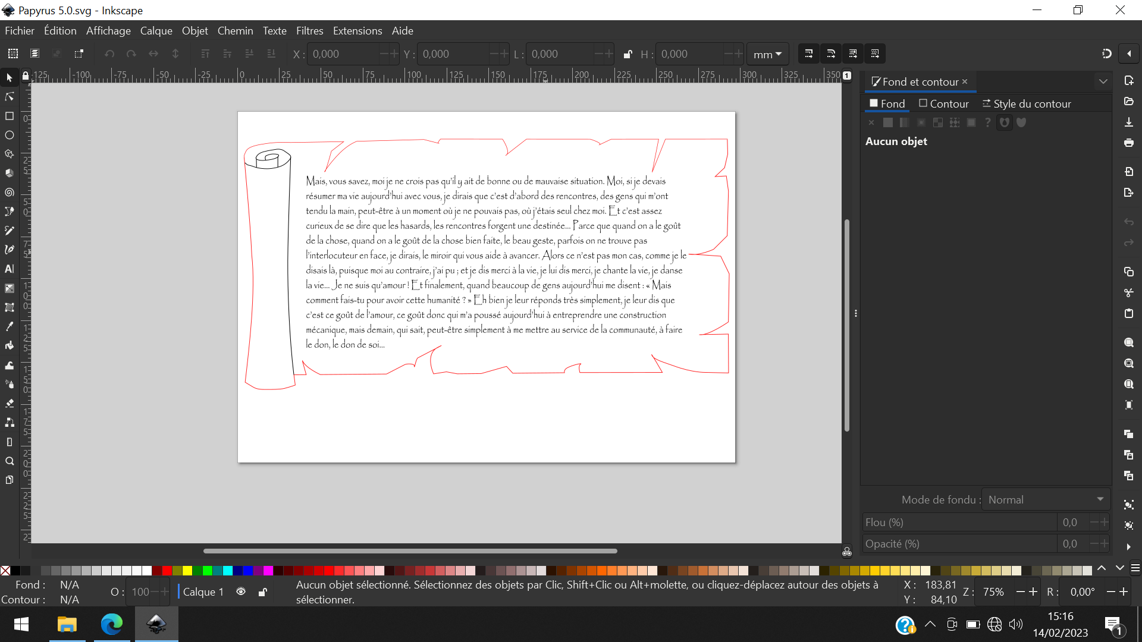This screenshot has height=642, width=1142.
Task: Open the Chemin menu
Action: (x=235, y=31)
